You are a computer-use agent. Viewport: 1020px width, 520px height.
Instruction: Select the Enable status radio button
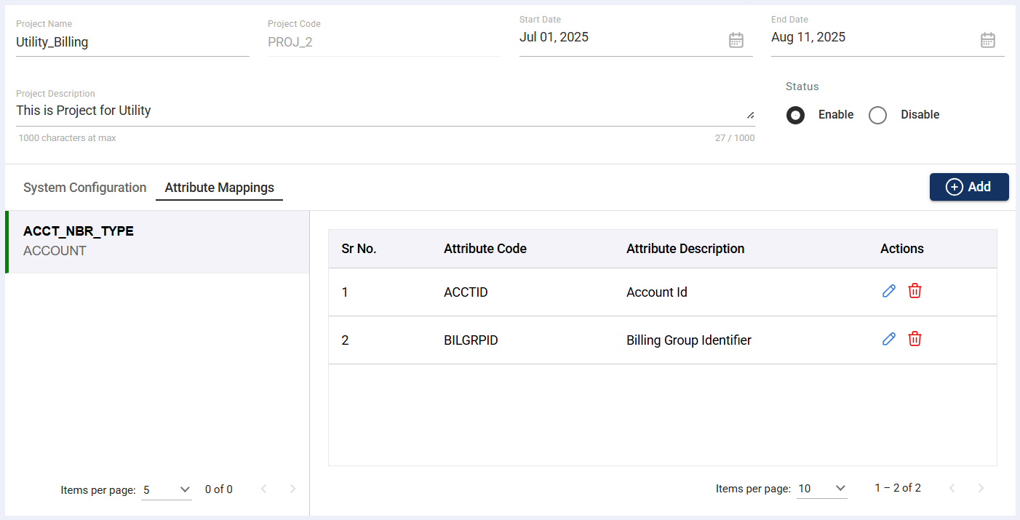[795, 115]
